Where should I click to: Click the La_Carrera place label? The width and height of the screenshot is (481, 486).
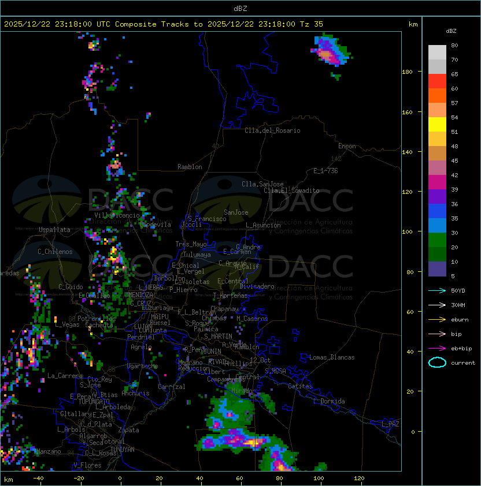65,376
